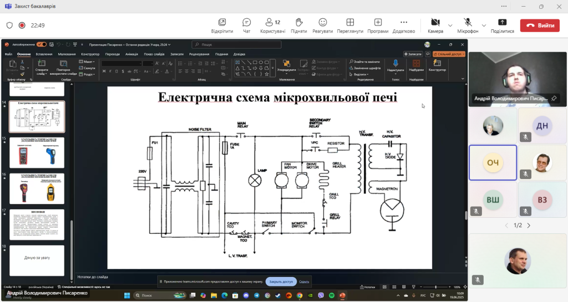Screen dimensions: 568x302
Task: Open Windows Start menu on the taskbar
Action: [x=126, y=295]
